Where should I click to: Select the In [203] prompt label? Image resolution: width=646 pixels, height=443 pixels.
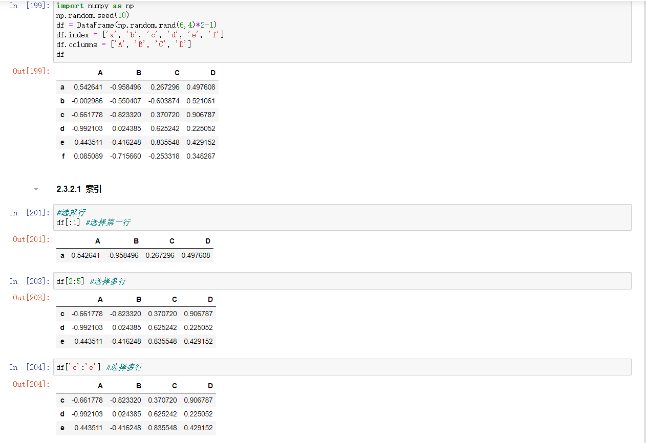click(x=30, y=281)
